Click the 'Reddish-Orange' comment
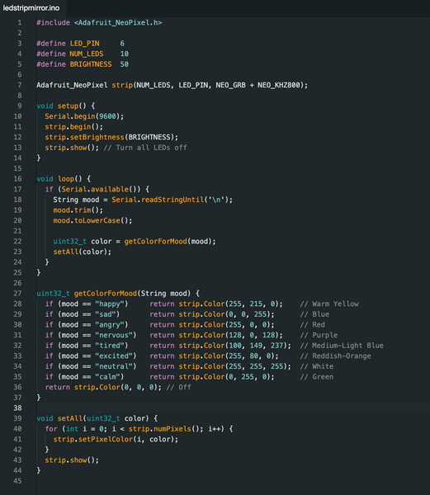Screen dimensions: 430x495 (336, 356)
